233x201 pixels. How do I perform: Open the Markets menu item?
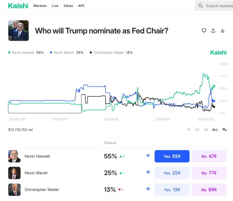point(40,6)
